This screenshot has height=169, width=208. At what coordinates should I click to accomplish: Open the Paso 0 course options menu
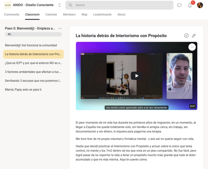[x=60, y=28]
